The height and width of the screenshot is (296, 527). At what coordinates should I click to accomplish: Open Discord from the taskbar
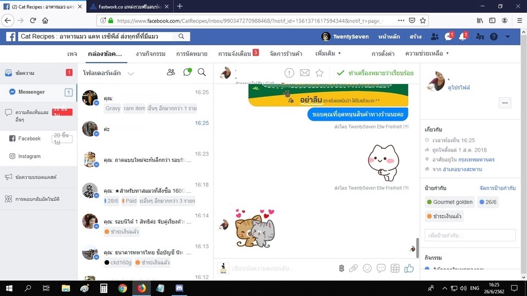[x=179, y=288]
